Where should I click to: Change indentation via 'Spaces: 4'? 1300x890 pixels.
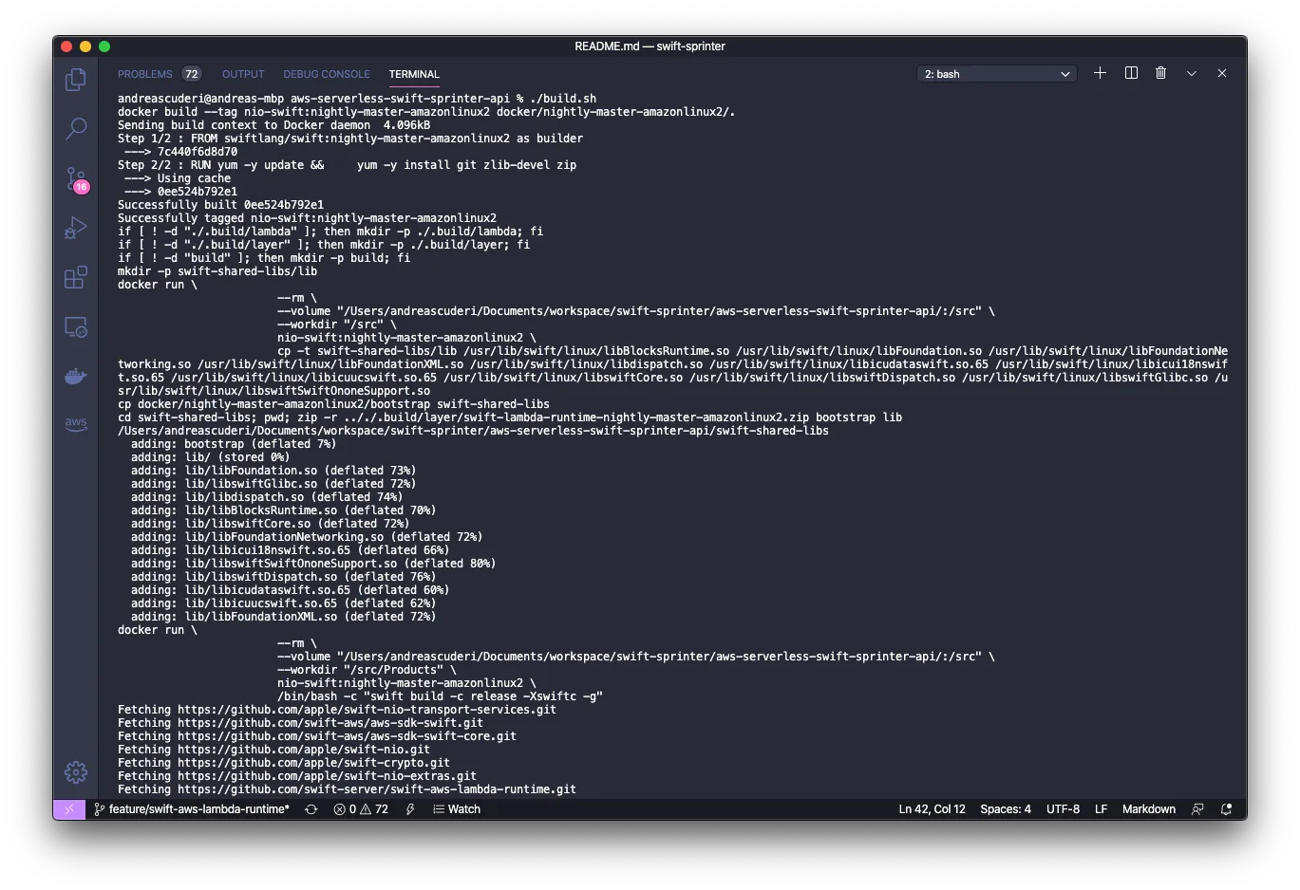click(x=1006, y=809)
